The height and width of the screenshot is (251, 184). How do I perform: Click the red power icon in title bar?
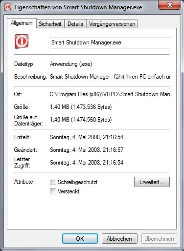(7, 7)
